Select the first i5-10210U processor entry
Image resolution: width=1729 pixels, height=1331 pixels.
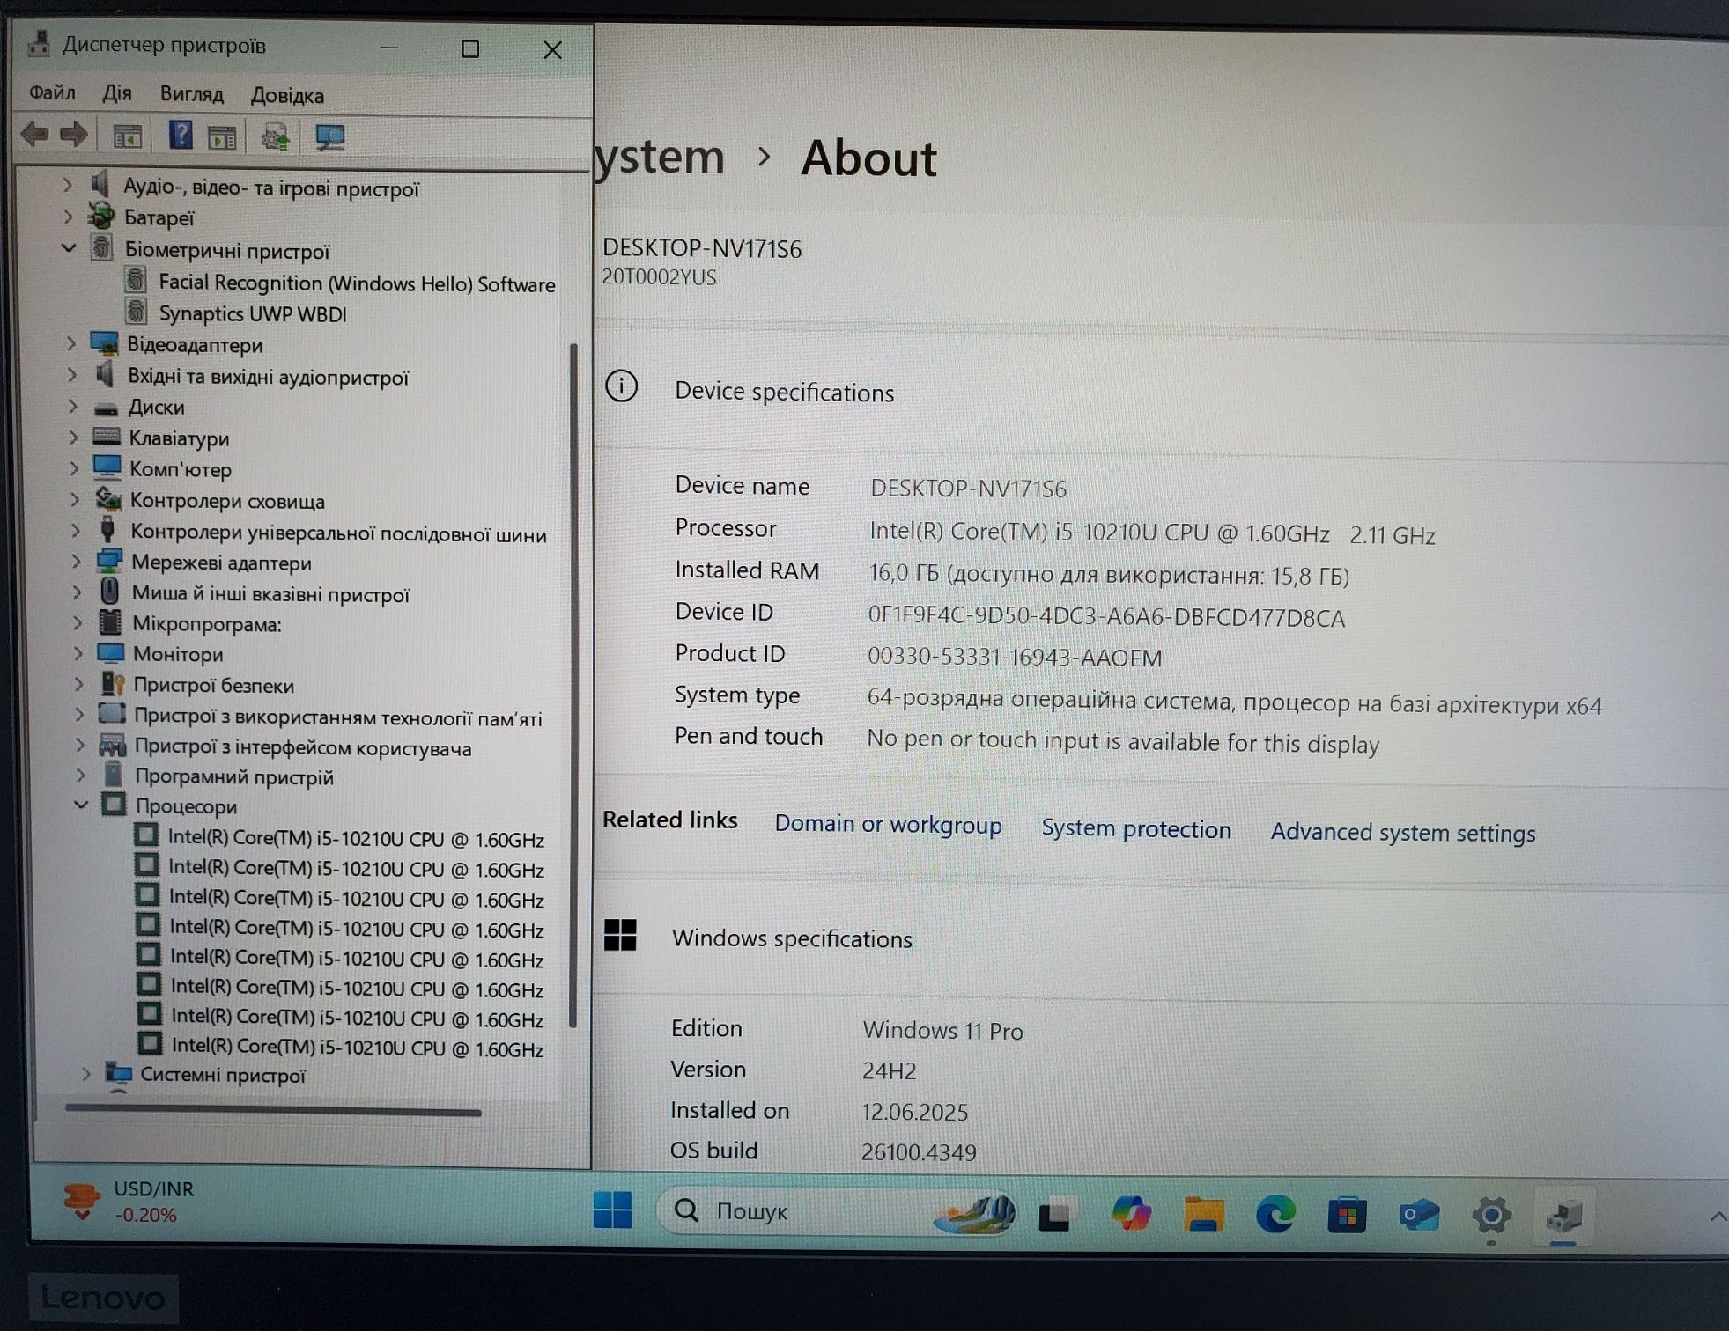pos(356,838)
